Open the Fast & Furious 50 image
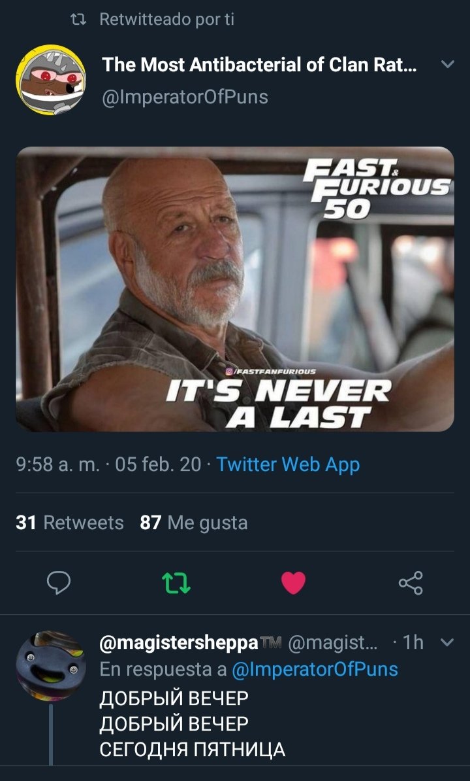Viewport: 470px width, 781px height. pyautogui.click(x=235, y=289)
